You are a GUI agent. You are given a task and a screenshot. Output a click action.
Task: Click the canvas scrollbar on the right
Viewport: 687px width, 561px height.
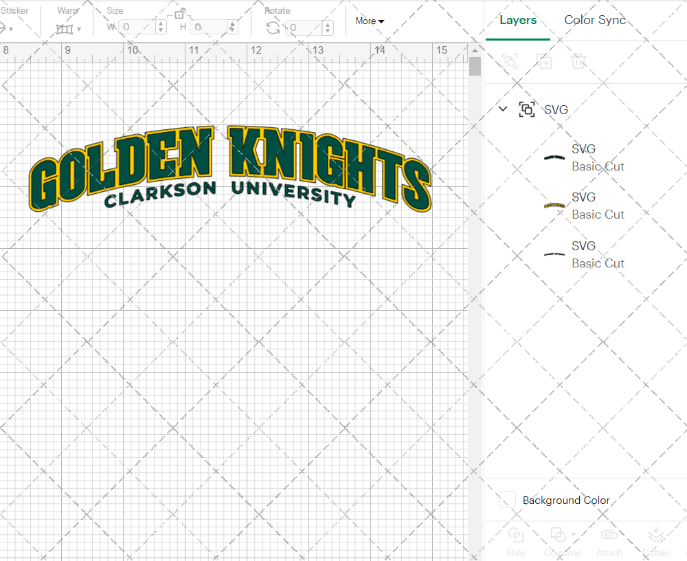coord(475,65)
